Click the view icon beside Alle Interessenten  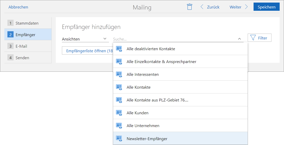(119, 74)
